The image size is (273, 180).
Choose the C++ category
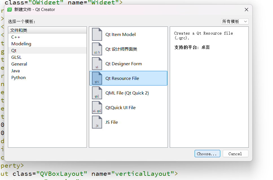pyautogui.click(x=47, y=37)
